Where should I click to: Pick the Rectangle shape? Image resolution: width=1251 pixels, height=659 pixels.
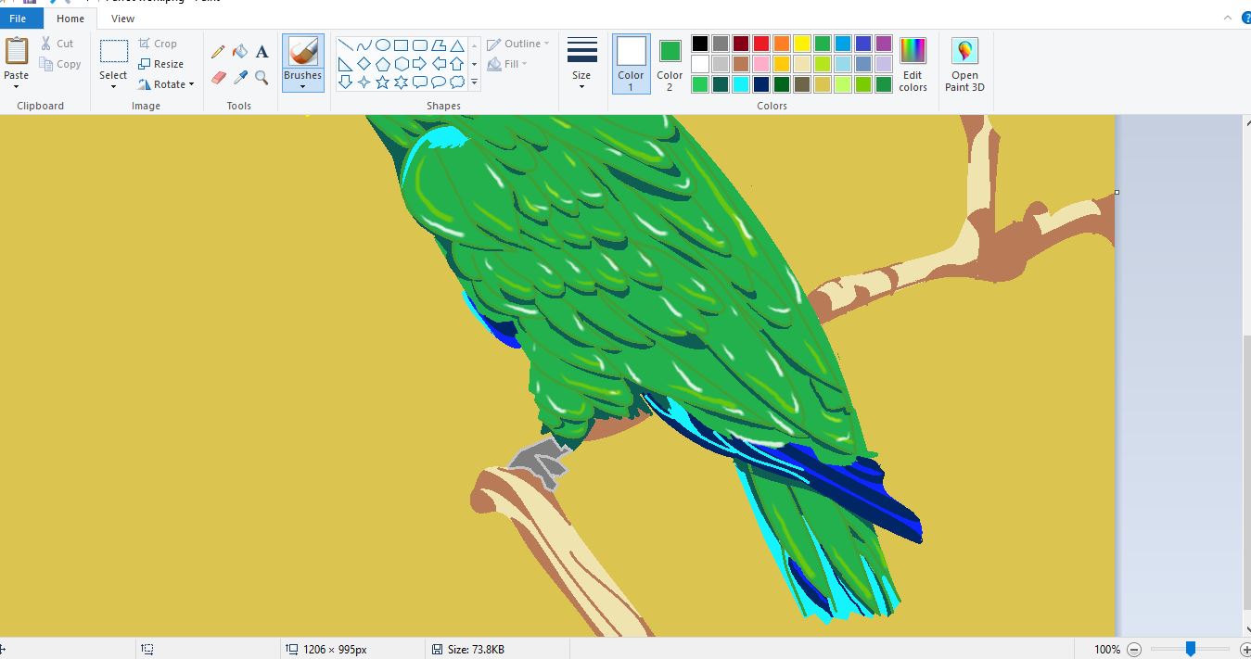click(x=401, y=45)
